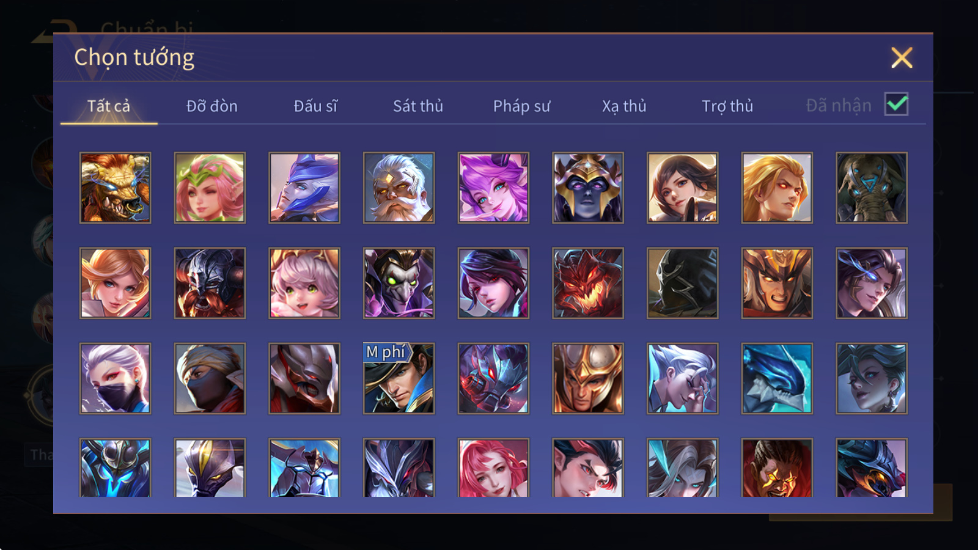The width and height of the screenshot is (978, 550).
Task: Select the hero marked M phí
Action: 399,378
